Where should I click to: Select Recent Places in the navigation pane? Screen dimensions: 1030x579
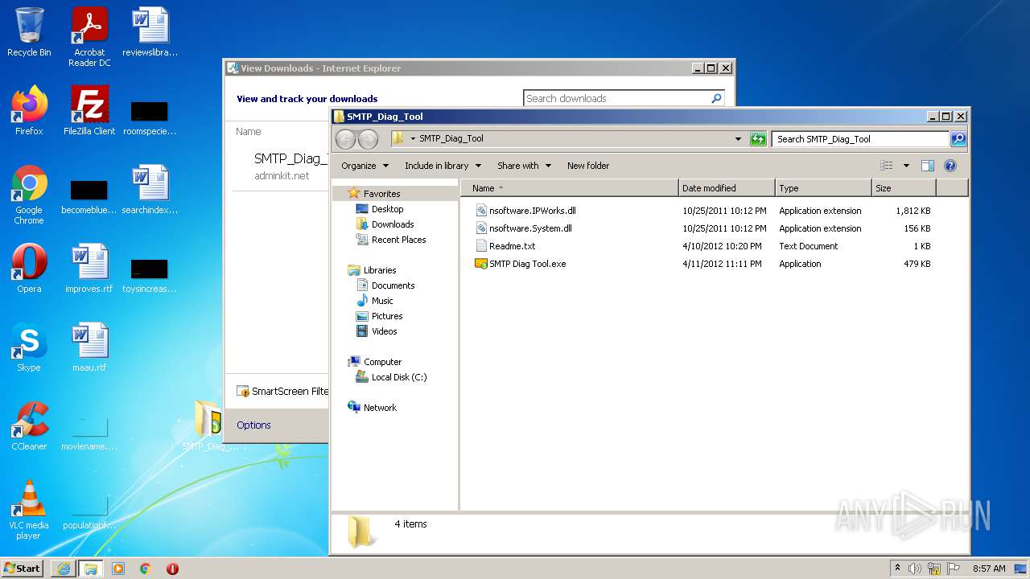point(398,240)
